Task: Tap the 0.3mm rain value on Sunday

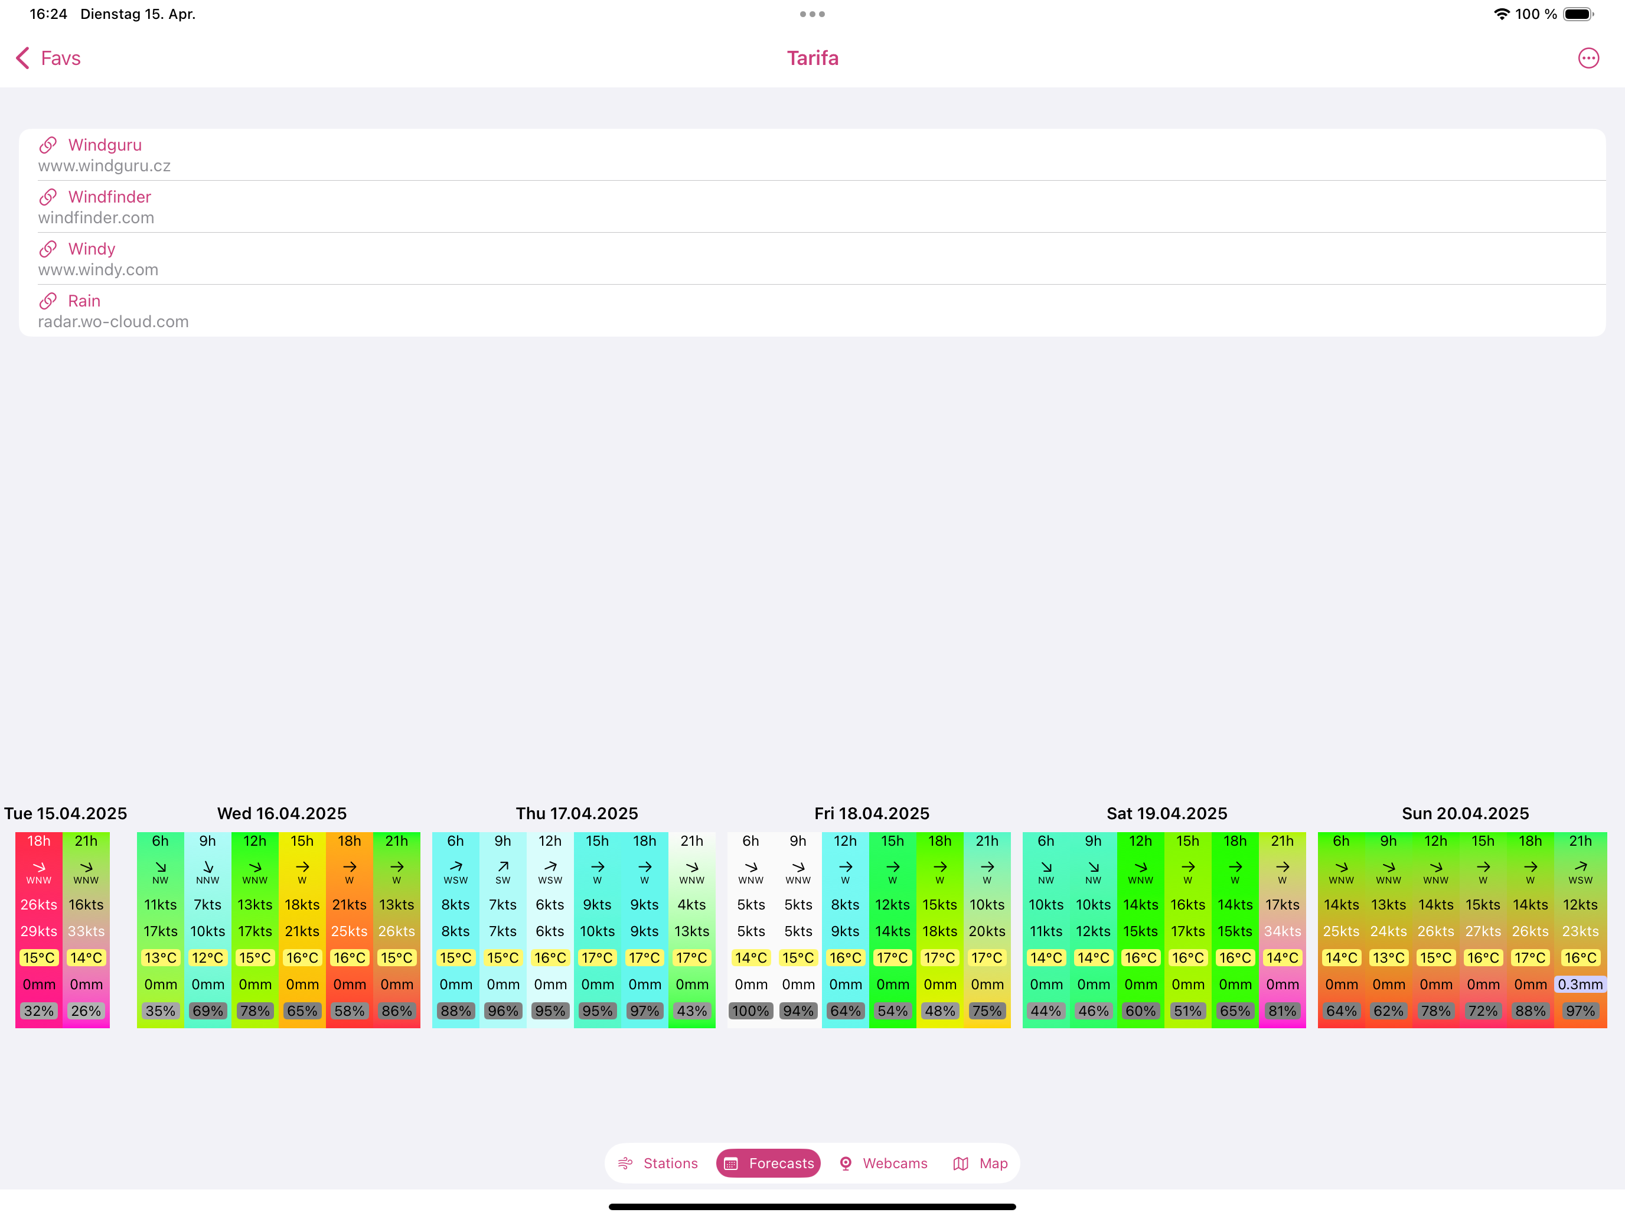Action: point(1580,984)
